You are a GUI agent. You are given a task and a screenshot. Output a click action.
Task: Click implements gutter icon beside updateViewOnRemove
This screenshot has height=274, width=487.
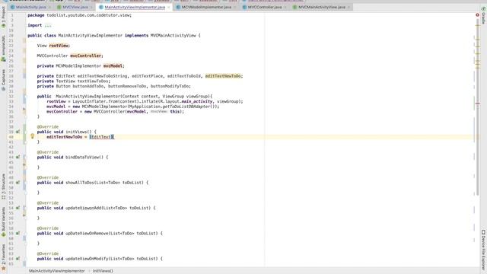pos(18,234)
